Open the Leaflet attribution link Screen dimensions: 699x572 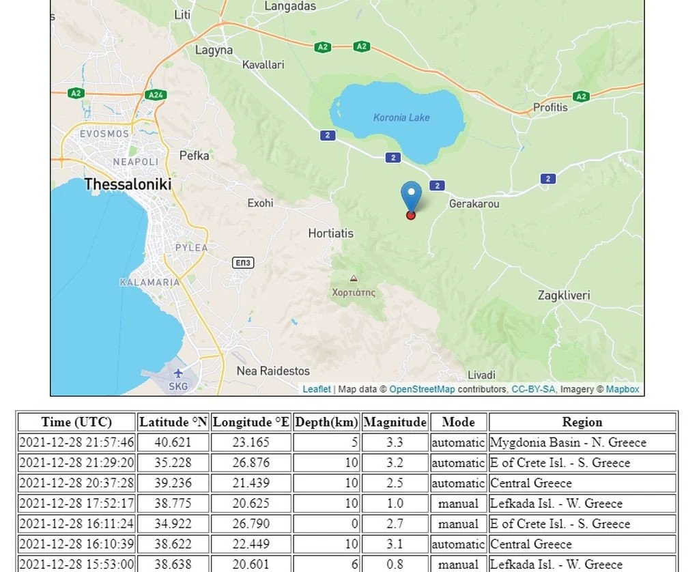coord(317,389)
